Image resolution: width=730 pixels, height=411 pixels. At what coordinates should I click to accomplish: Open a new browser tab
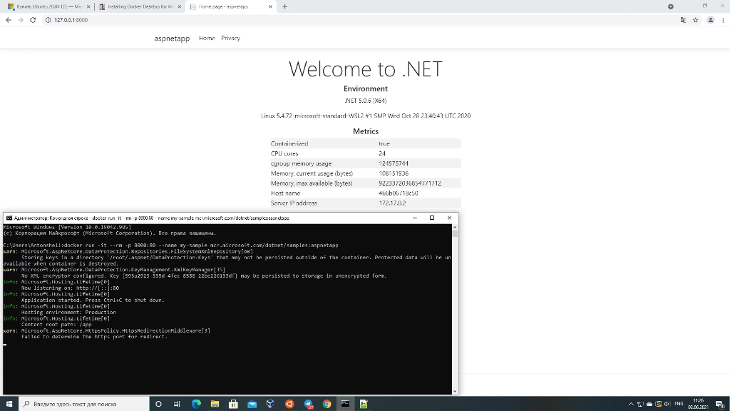tap(285, 6)
